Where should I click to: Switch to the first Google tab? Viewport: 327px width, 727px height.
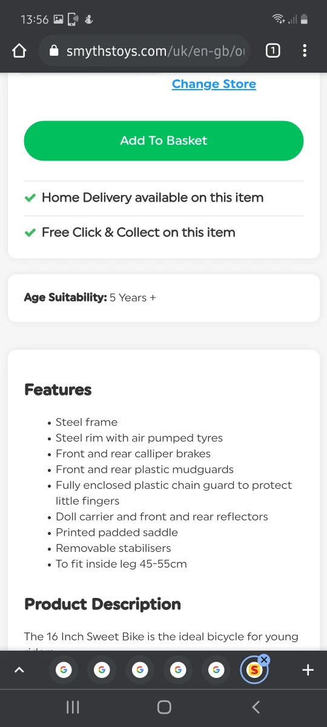[x=64, y=670]
